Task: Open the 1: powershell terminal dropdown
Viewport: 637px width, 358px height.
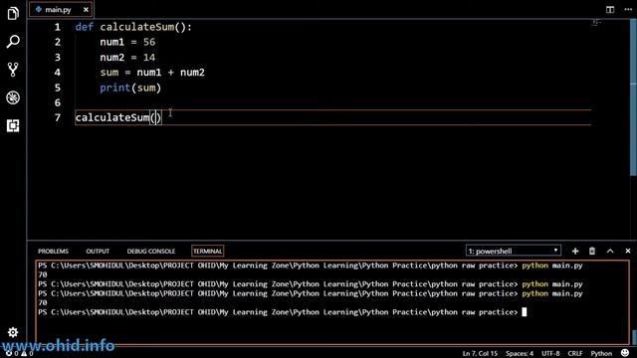Action: 514,252
